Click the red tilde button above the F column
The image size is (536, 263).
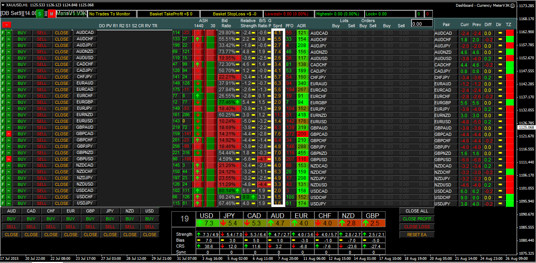6,25
